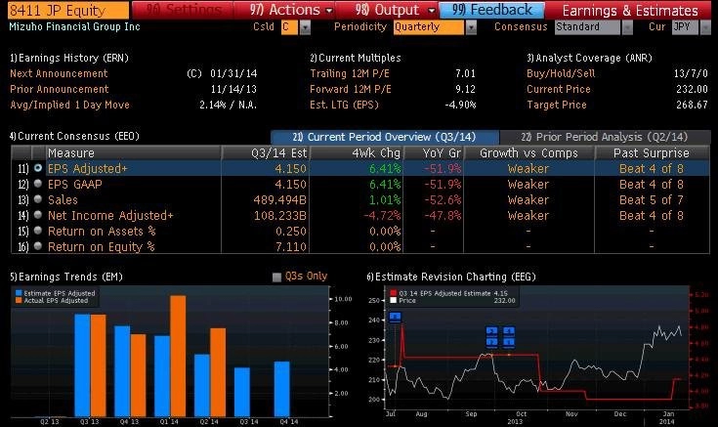Select the Sales radio button
Image resolution: width=718 pixels, height=427 pixels.
pos(38,199)
